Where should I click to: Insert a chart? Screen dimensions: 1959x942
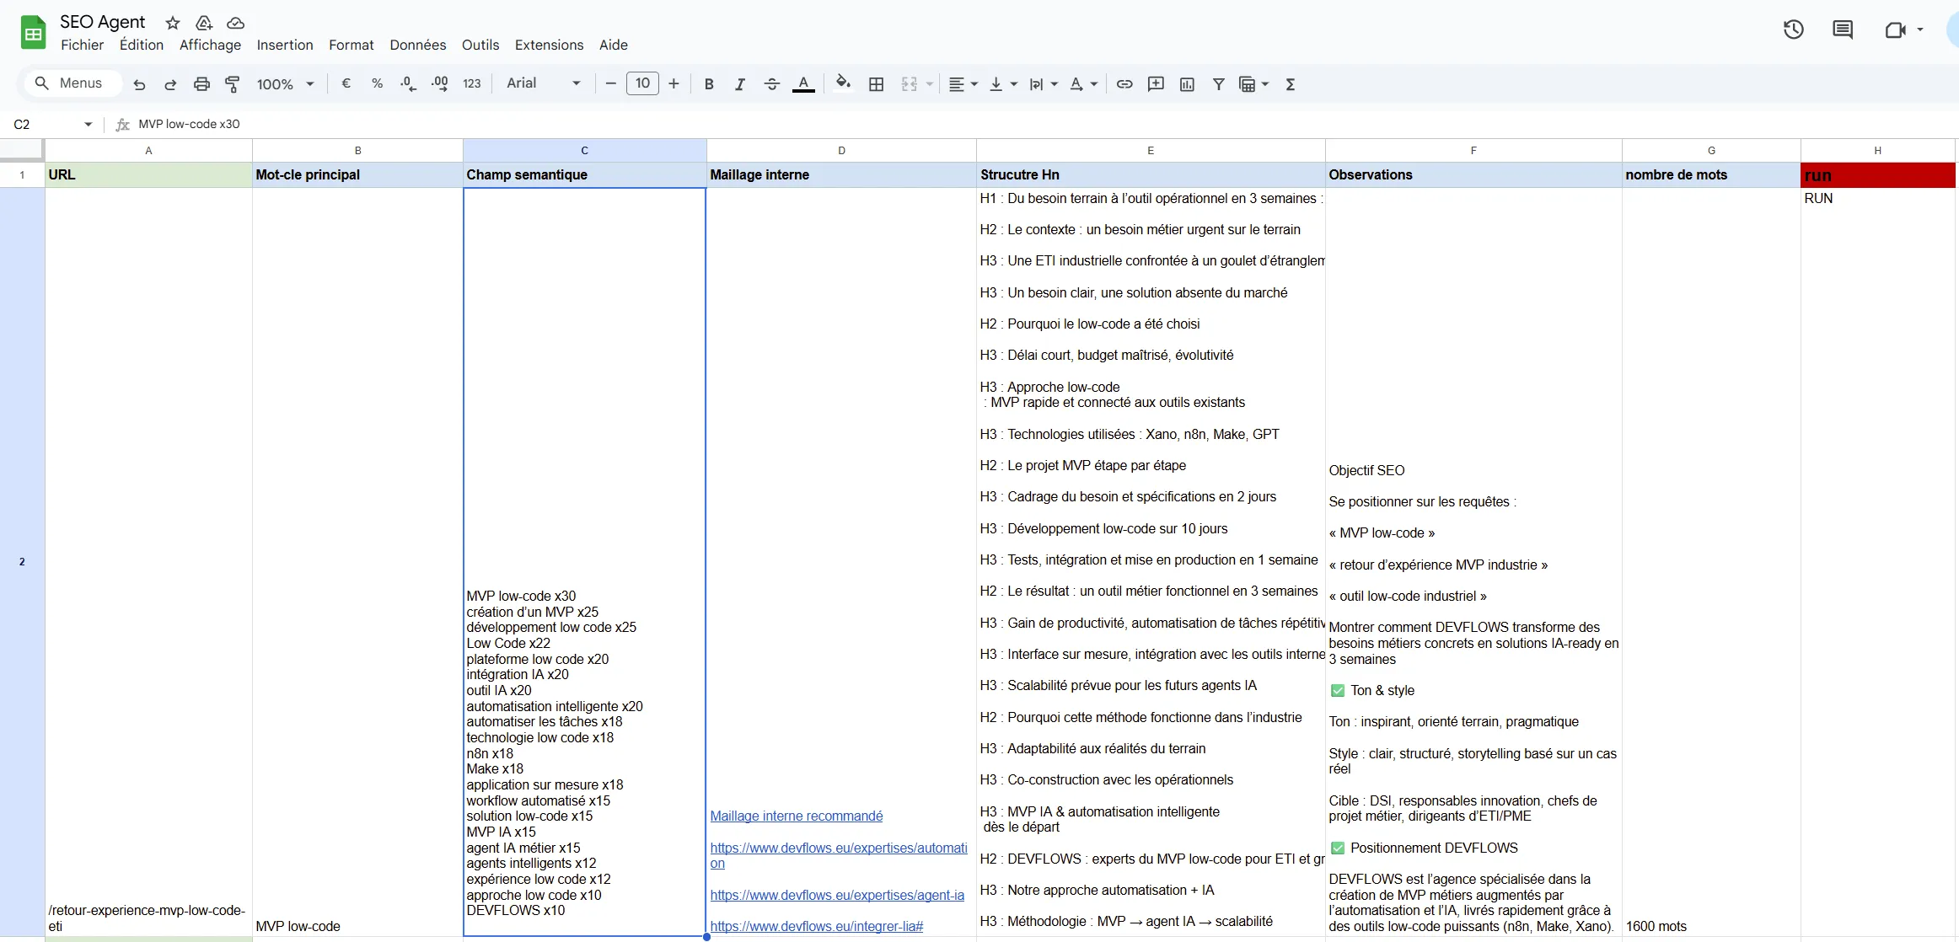coord(1188,83)
